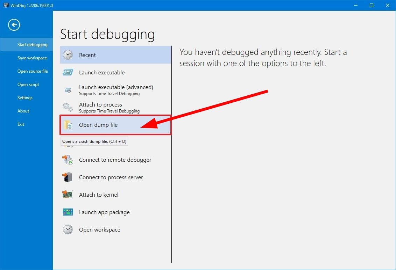This screenshot has height=270, width=396.
Task: Open the Open source file menu item
Action: (27, 71)
